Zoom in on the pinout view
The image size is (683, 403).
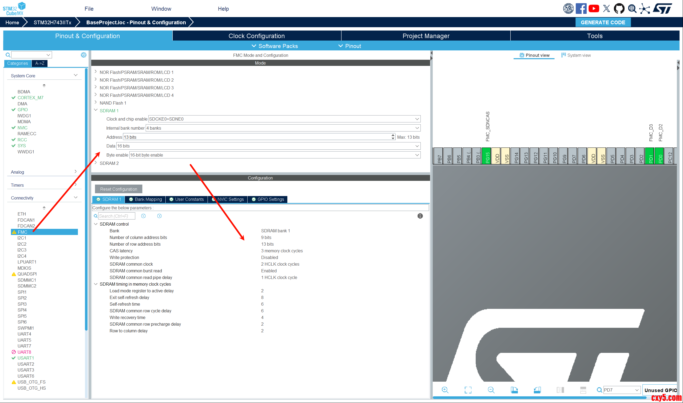tap(445, 390)
